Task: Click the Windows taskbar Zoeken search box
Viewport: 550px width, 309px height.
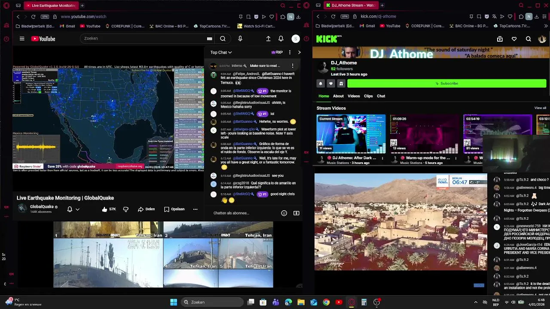Action: point(212,302)
